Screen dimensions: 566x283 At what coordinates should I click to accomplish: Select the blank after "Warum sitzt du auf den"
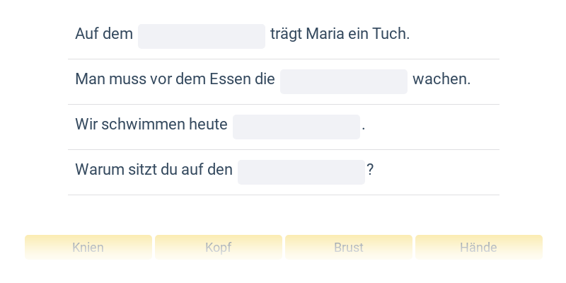point(301,172)
